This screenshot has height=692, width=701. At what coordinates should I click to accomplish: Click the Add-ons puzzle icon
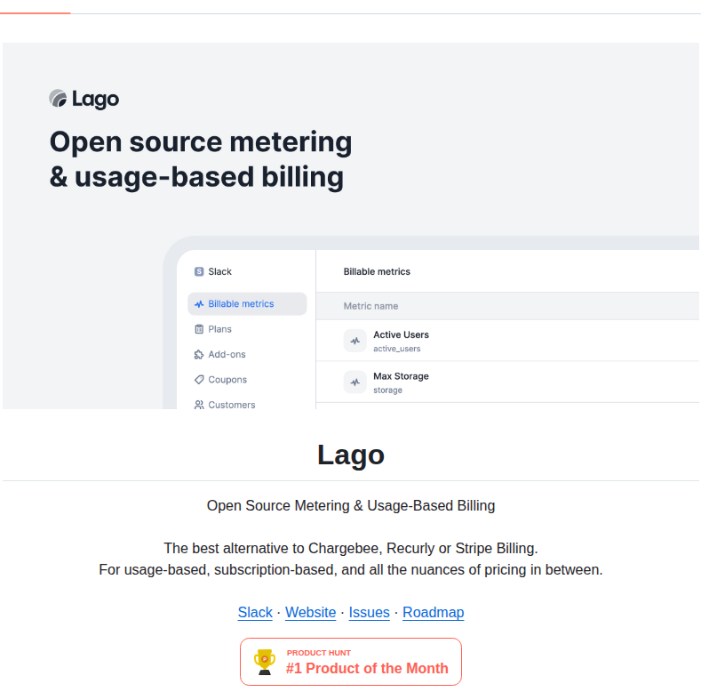click(199, 355)
